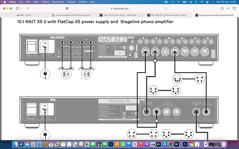Open Messages from the Dock
Image resolution: width=239 pixels, height=149 pixels.
point(93,144)
